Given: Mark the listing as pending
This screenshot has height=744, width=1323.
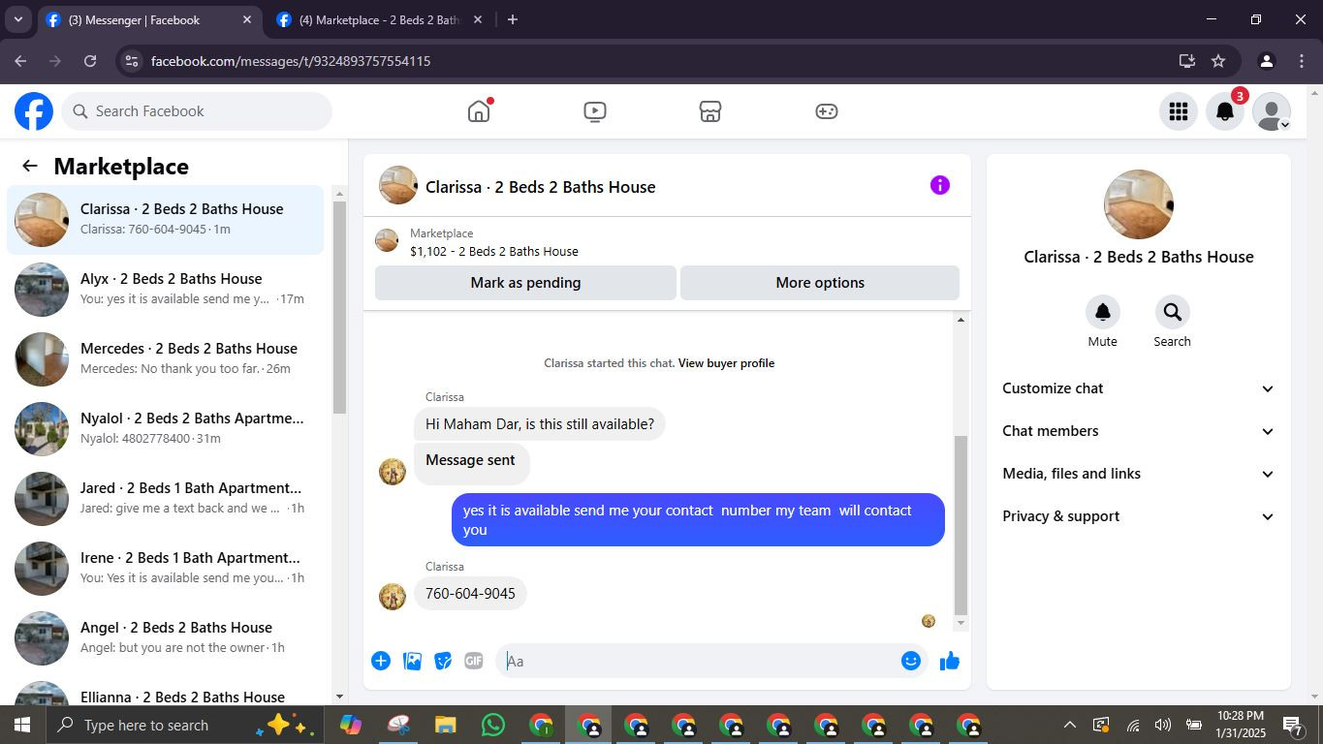Looking at the screenshot, I should point(525,283).
